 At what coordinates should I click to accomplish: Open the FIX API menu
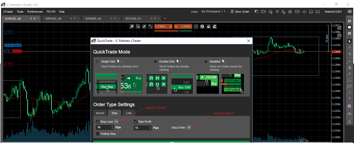point(51,12)
